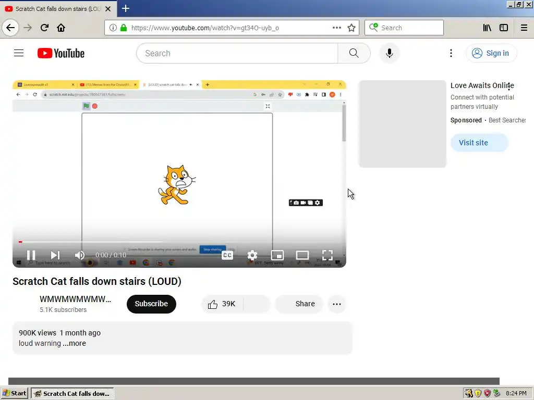Click the video progress bar
The image size is (534, 400).
coord(179,242)
